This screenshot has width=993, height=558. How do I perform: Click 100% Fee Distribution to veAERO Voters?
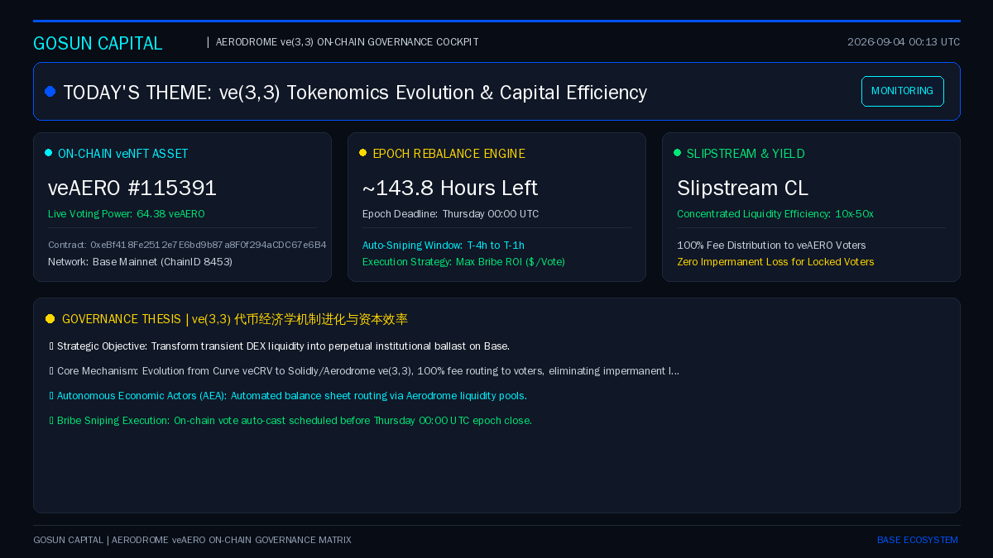point(771,246)
